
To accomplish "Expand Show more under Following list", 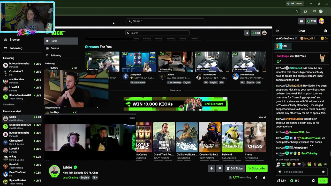I will point(9,105).
